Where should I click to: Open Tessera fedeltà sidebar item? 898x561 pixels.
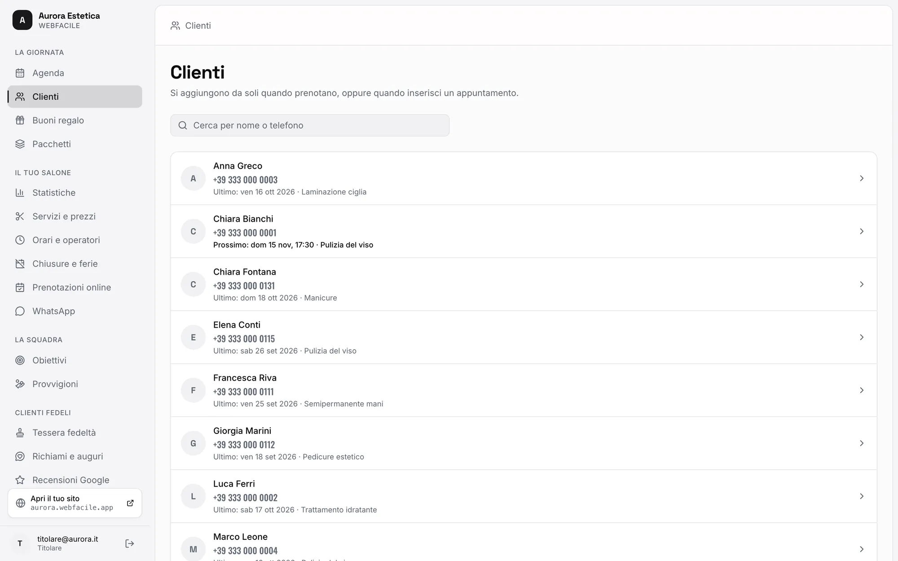(x=75, y=433)
